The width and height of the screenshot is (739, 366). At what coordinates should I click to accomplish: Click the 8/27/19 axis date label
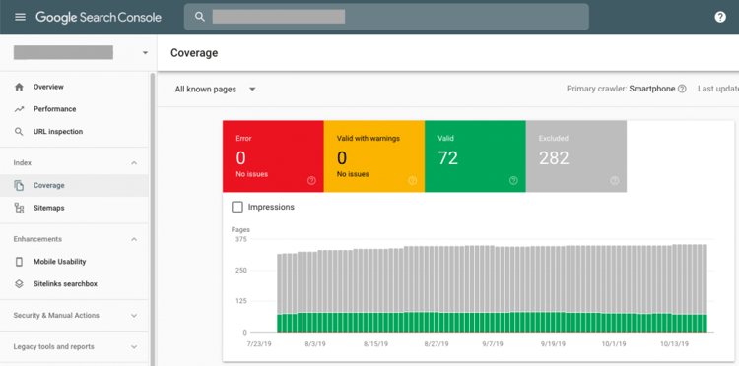[x=437, y=344]
